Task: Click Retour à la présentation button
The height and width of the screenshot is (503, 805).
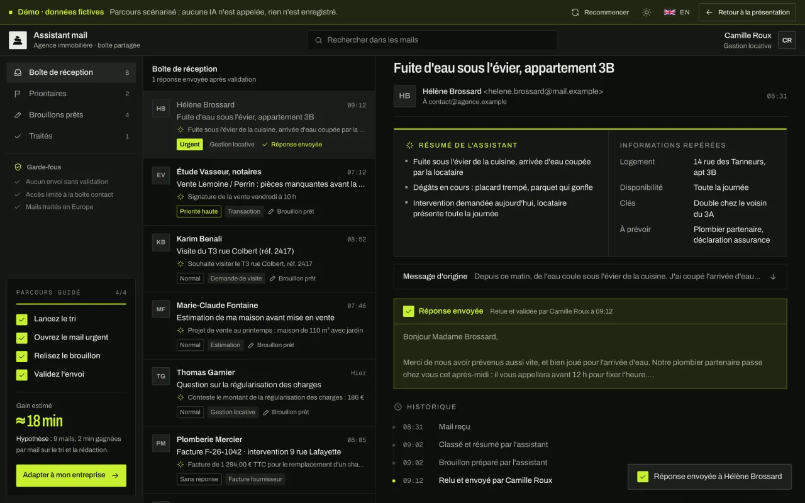Action: click(747, 12)
